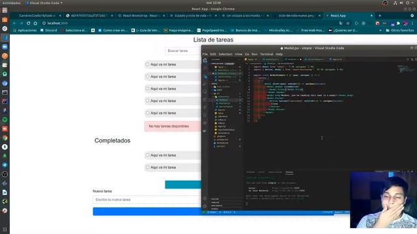The width and height of the screenshot is (417, 234).
Task: Expand the NPM SCRIPTS section in sidebar
Action: [x=217, y=205]
